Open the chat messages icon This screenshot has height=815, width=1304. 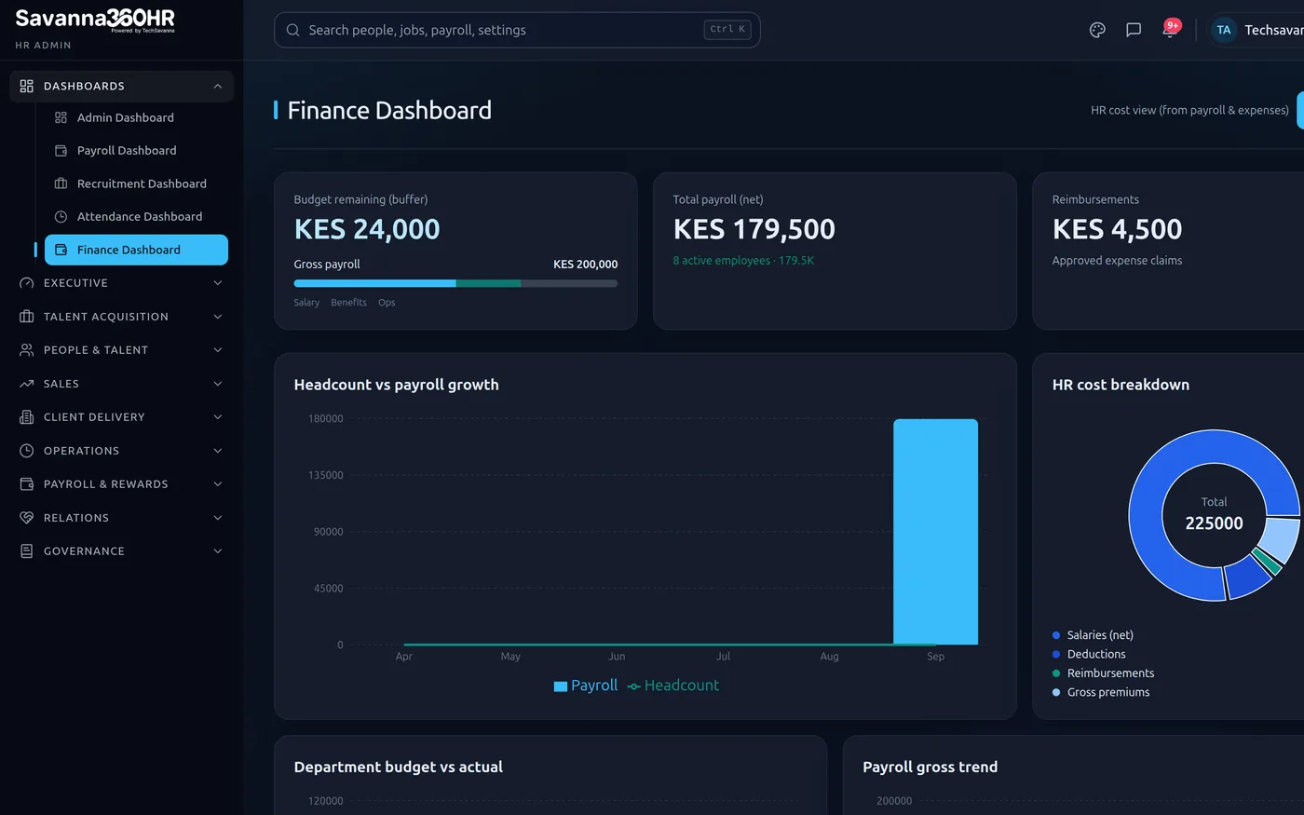tap(1134, 30)
